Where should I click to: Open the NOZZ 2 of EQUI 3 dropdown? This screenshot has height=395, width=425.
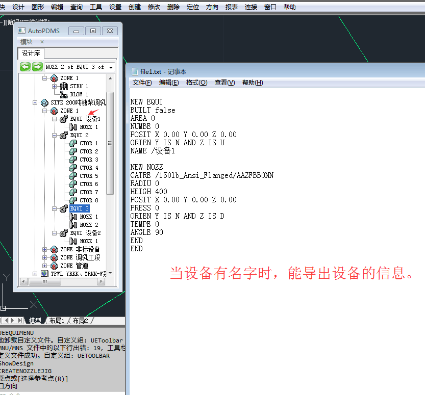pos(112,67)
